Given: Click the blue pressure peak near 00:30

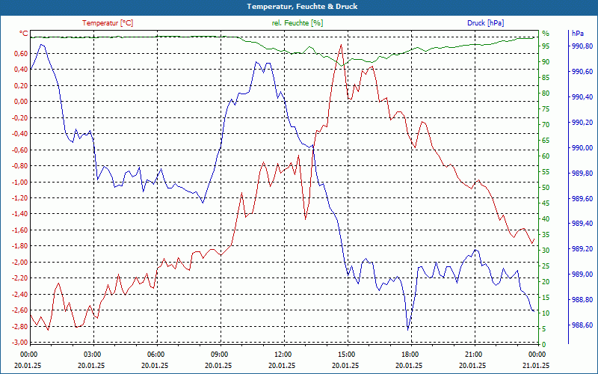Looking at the screenshot, I should pyautogui.click(x=42, y=45).
